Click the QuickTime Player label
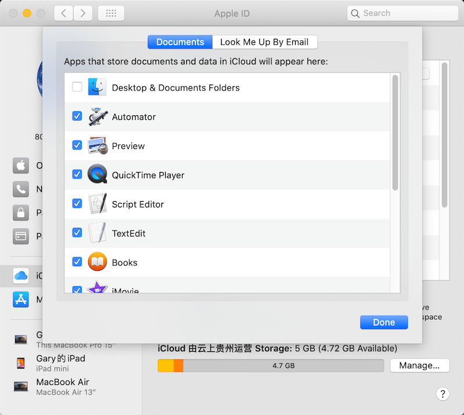This screenshot has height=415, width=464. 148,175
